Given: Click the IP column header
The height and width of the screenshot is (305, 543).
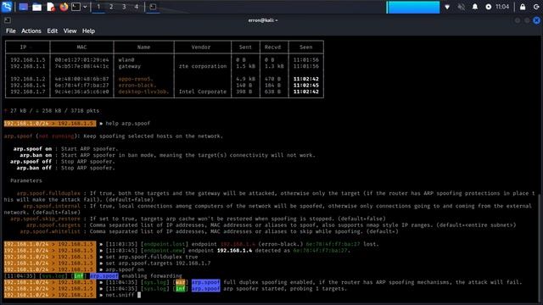Looking at the screenshot, I should (x=23, y=47).
